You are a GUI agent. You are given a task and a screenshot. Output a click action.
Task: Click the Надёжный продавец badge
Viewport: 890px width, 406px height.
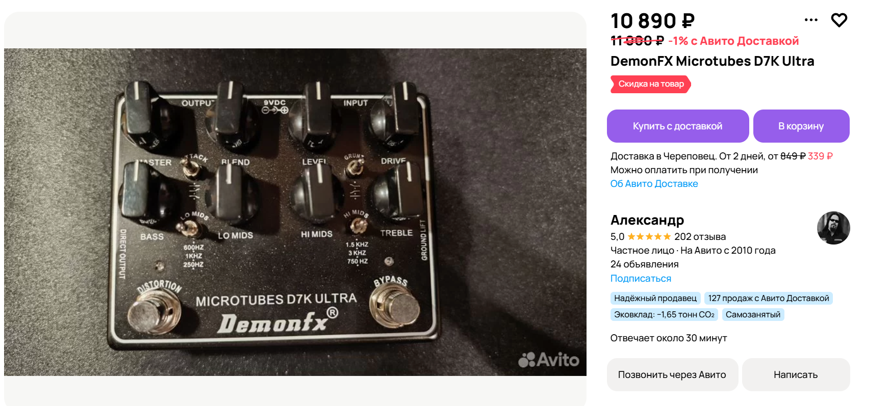(655, 298)
